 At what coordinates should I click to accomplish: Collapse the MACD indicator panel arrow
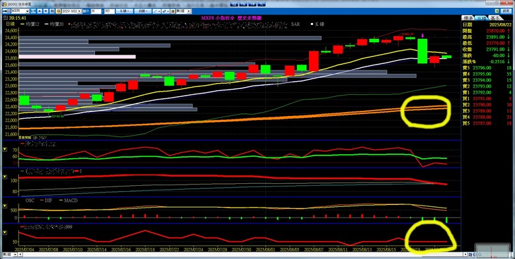(x=5, y=206)
